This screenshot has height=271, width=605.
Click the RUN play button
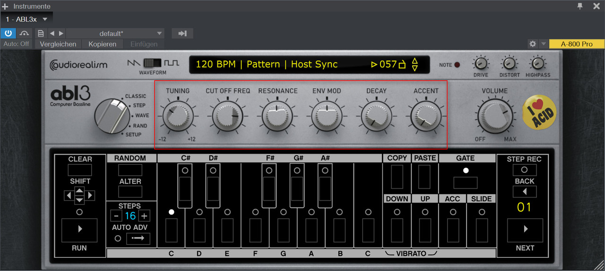[x=79, y=229]
